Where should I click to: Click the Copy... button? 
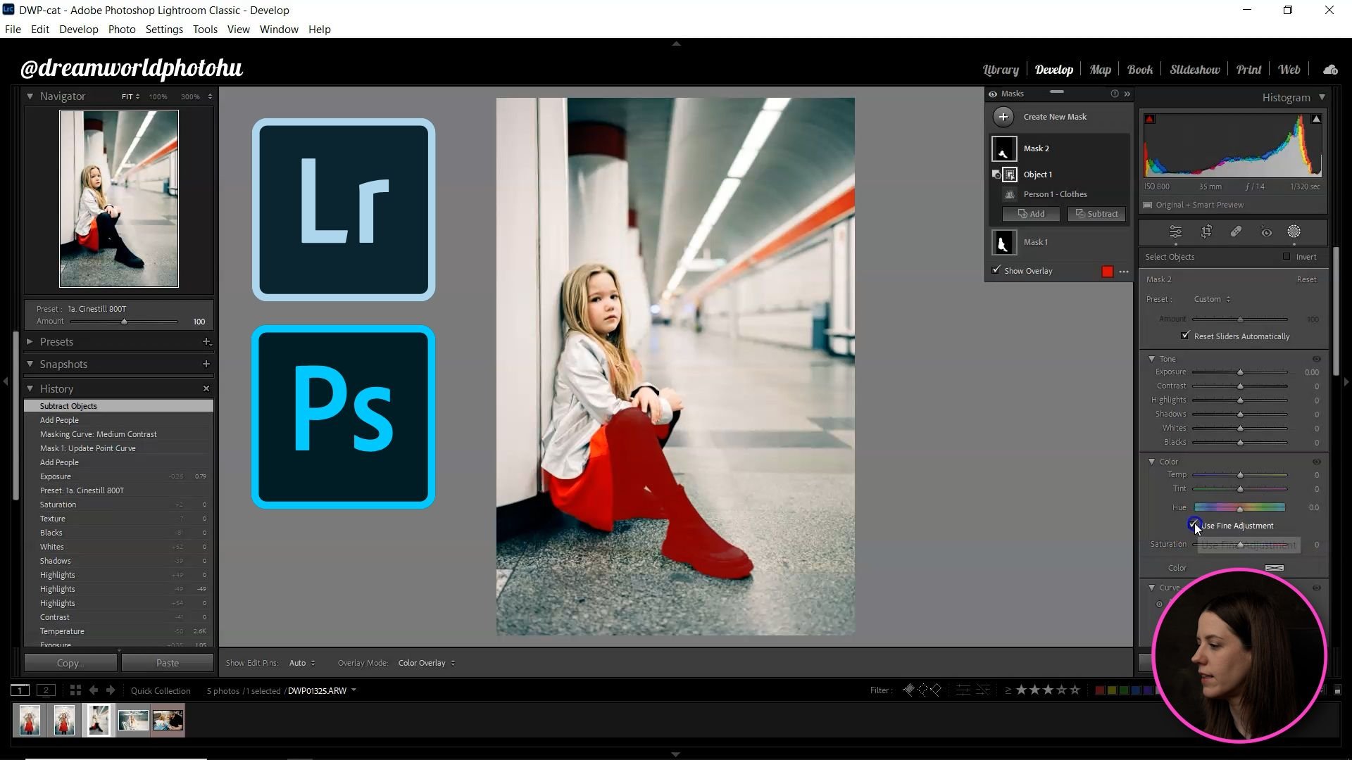(x=70, y=663)
